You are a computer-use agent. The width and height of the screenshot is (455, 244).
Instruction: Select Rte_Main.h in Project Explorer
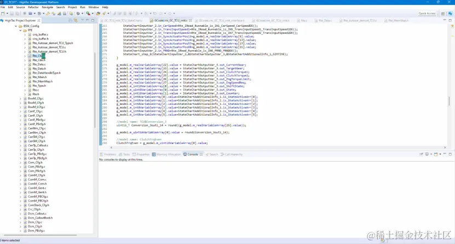point(39,78)
